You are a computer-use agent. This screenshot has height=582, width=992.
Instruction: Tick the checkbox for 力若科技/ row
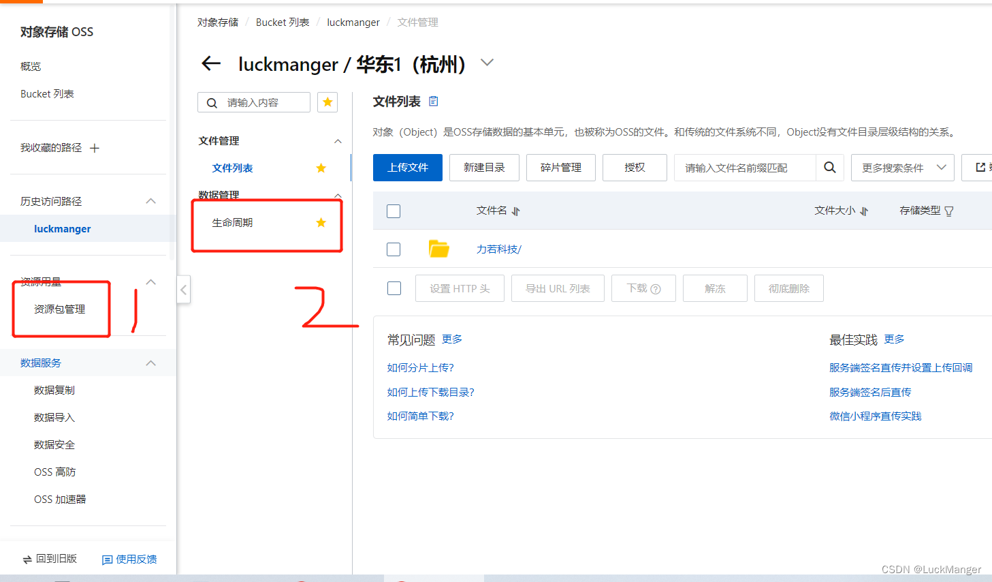(394, 249)
